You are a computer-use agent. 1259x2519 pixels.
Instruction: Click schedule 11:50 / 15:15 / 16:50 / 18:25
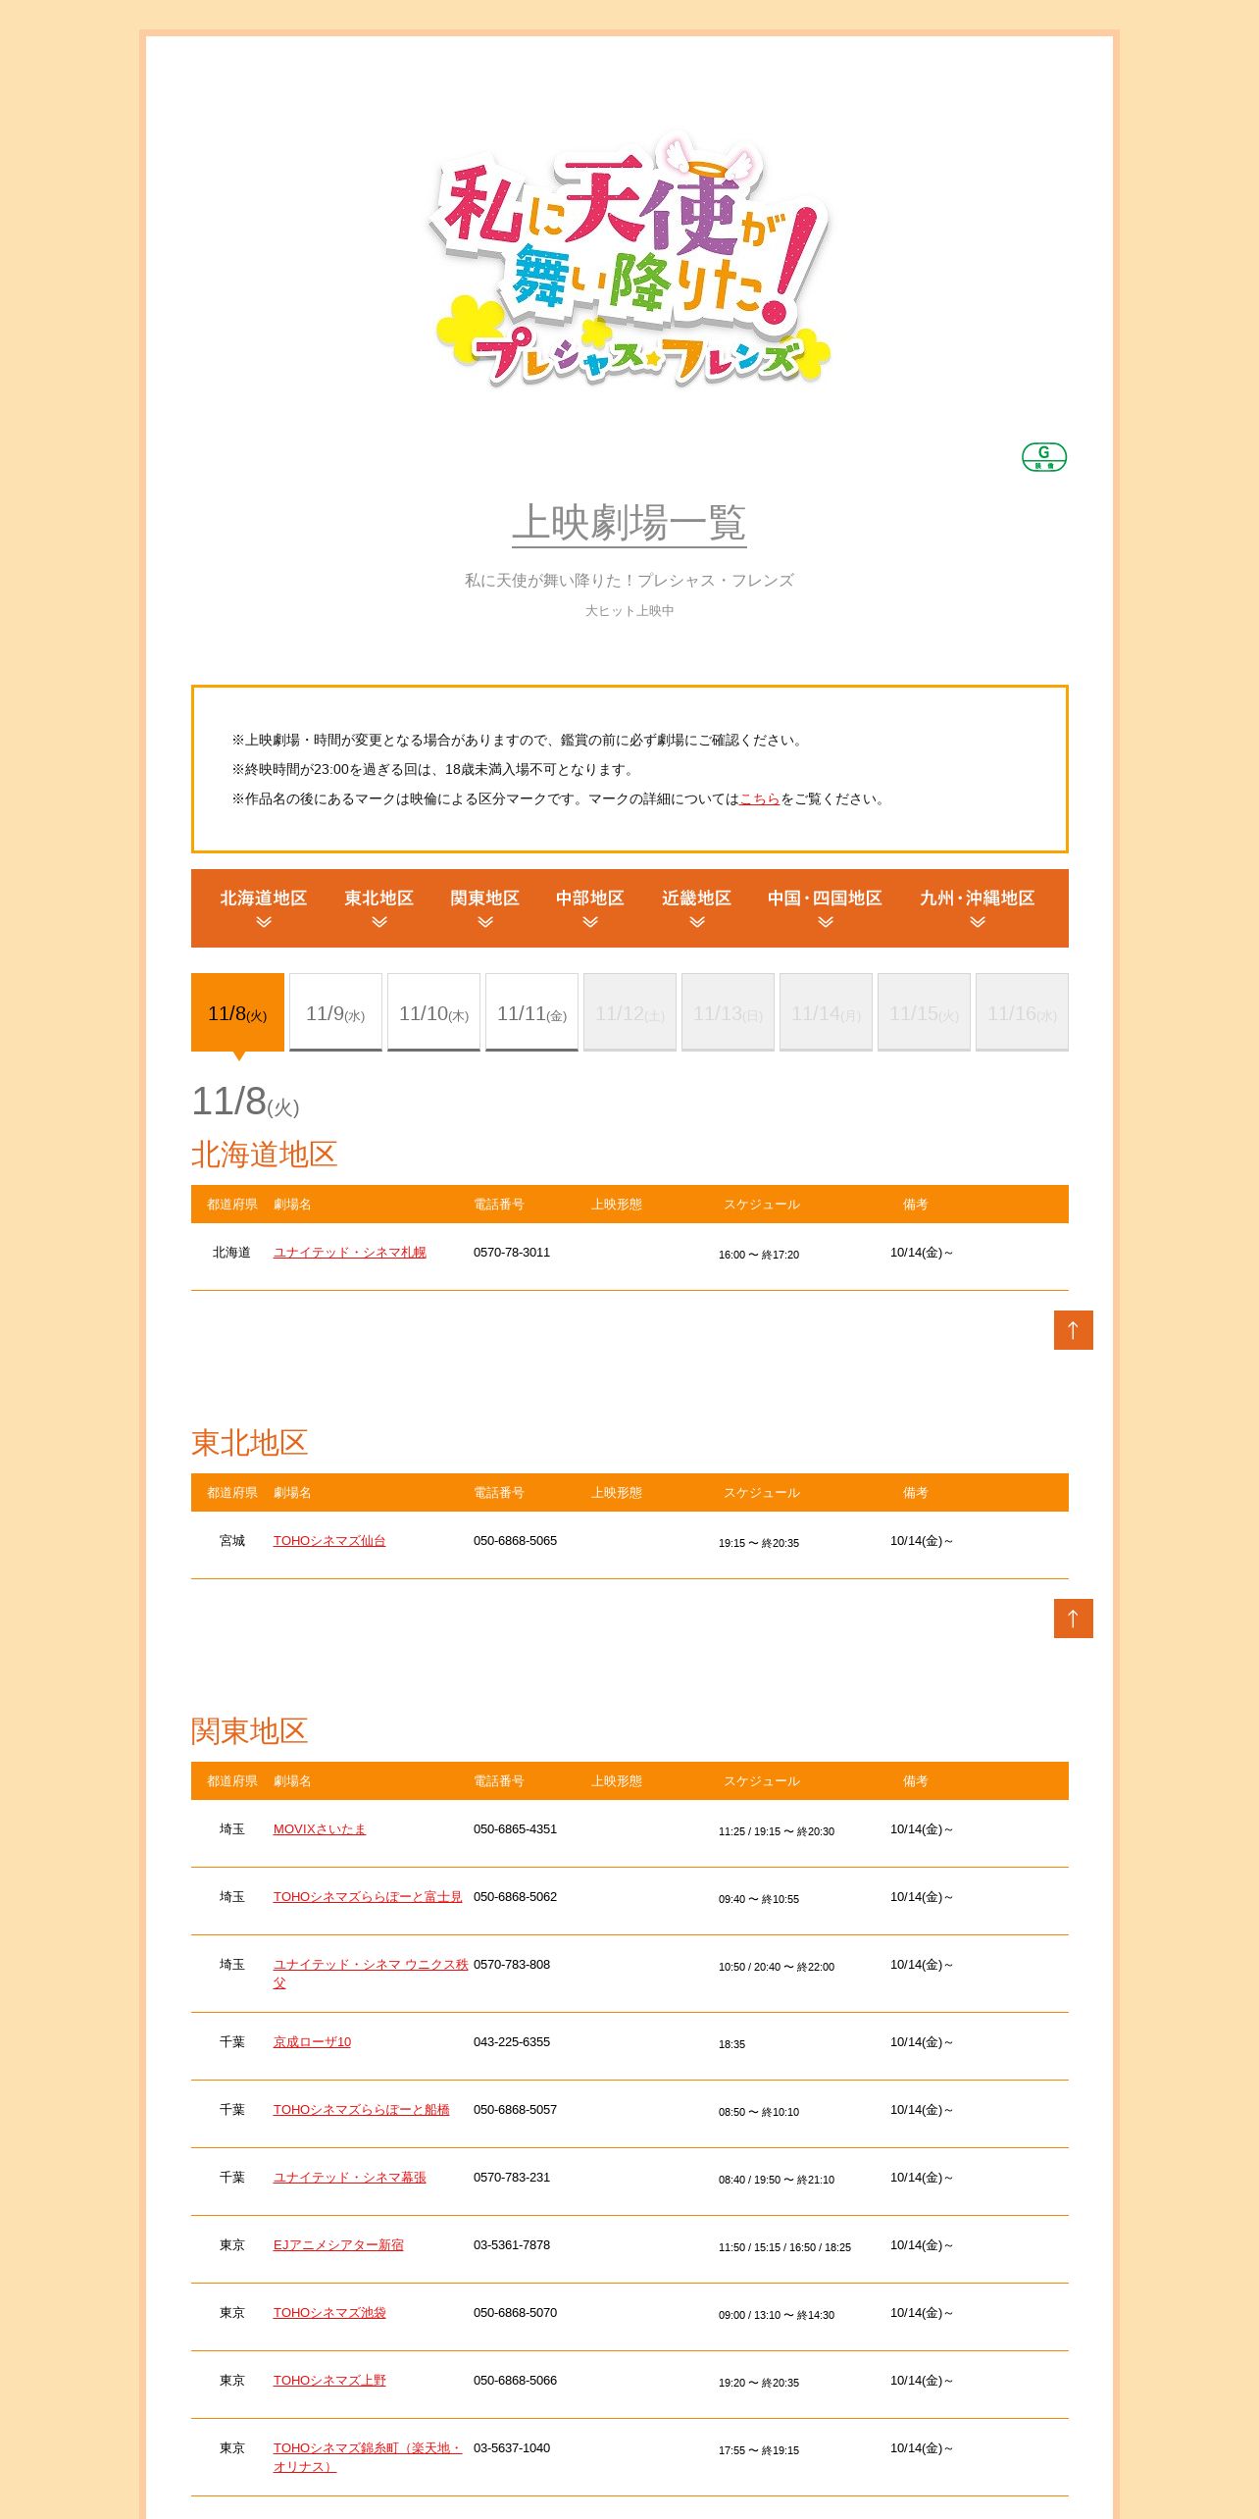coord(784,2247)
